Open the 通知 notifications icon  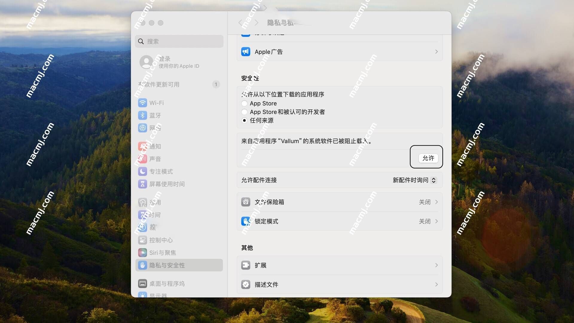tap(143, 147)
